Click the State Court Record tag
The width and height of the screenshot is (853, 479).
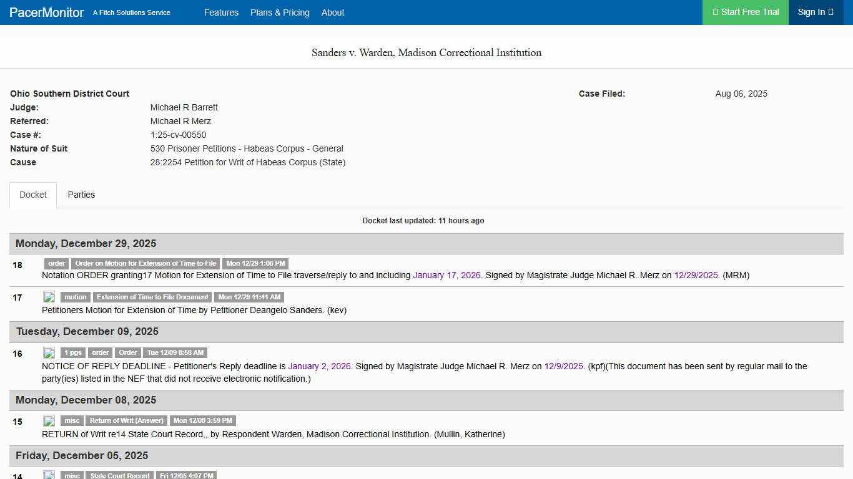pyautogui.click(x=120, y=475)
